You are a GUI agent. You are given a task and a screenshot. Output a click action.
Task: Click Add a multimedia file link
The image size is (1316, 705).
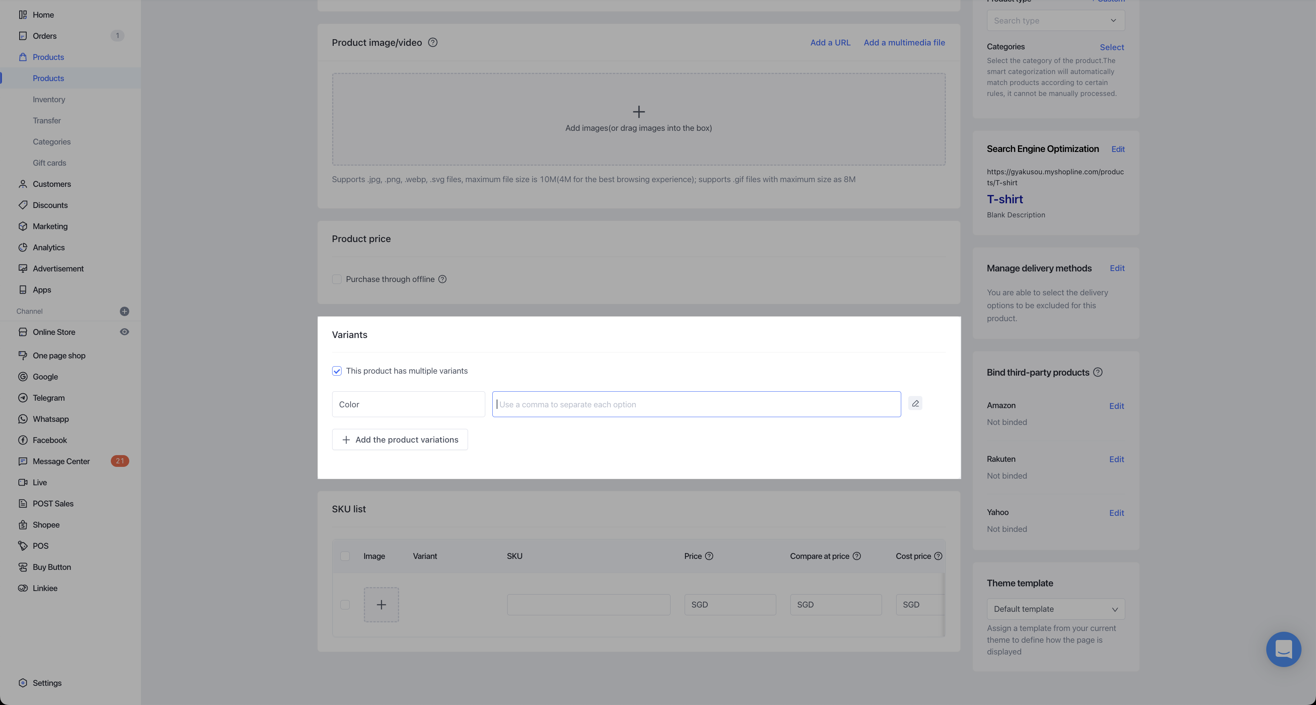coord(904,42)
